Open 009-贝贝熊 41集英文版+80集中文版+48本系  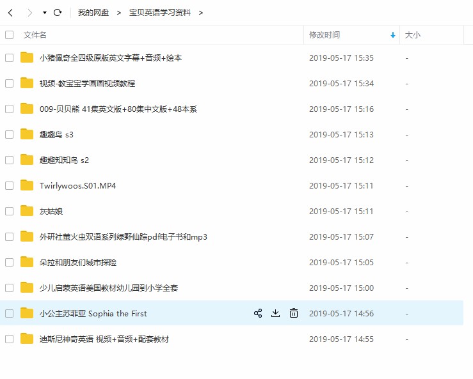(118, 109)
